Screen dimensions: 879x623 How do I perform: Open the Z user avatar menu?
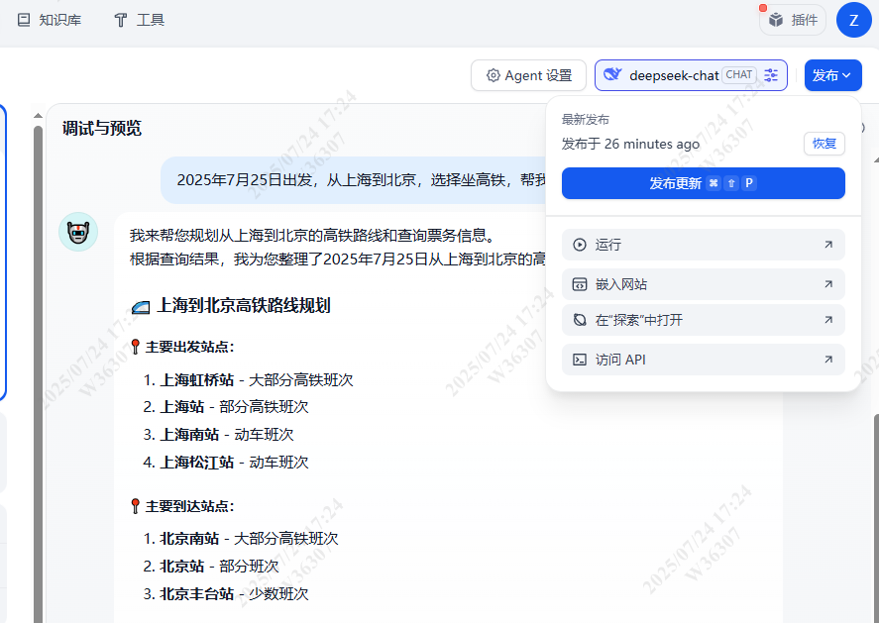coord(853,20)
